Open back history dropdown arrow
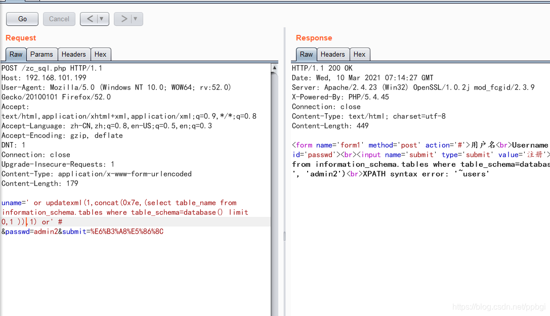 tap(102, 19)
